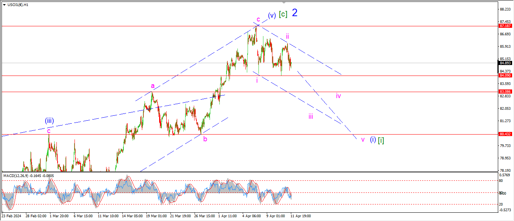Click the red 84.090 price level tag
514x221 pixels.
(x=505, y=76)
